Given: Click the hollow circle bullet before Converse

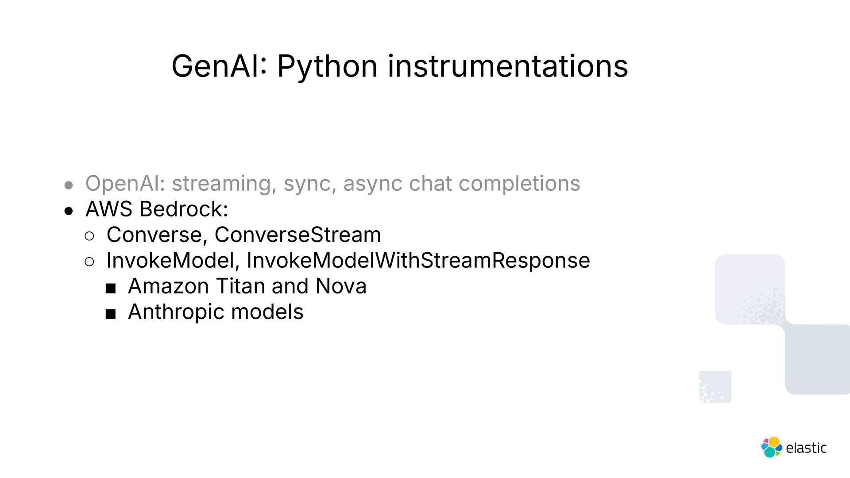Looking at the screenshot, I should 89,236.
